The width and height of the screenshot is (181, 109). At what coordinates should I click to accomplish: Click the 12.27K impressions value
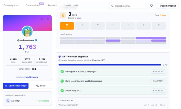pos(41,59)
